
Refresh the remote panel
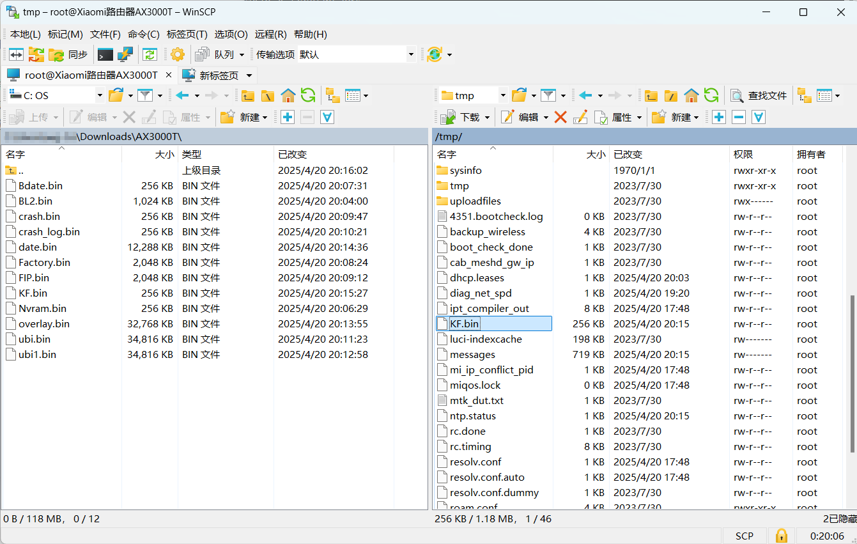tap(711, 96)
